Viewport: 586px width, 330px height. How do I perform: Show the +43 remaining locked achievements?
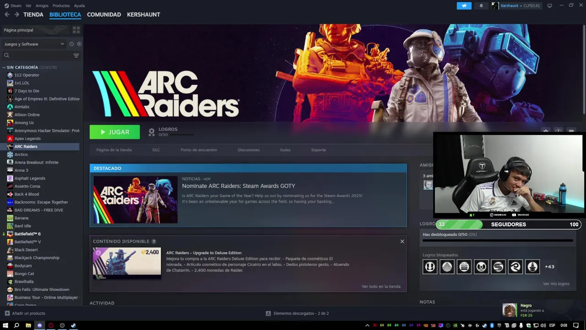549,266
